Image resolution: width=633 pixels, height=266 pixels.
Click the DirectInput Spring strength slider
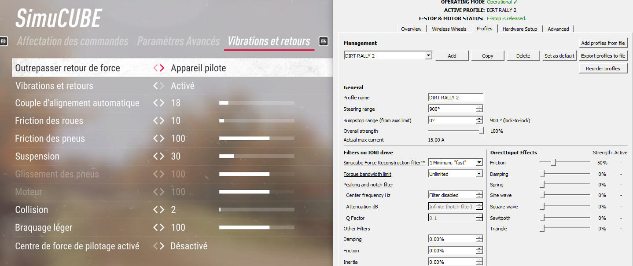click(x=565, y=185)
